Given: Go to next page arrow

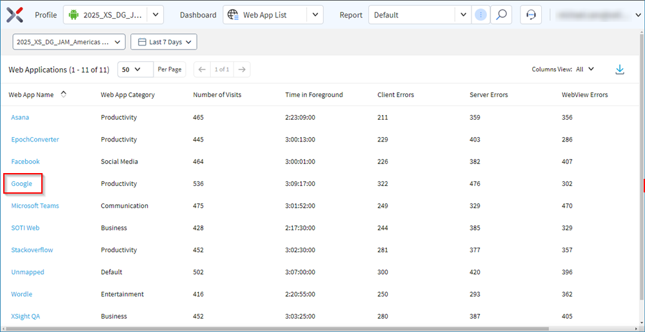Looking at the screenshot, I should 242,69.
